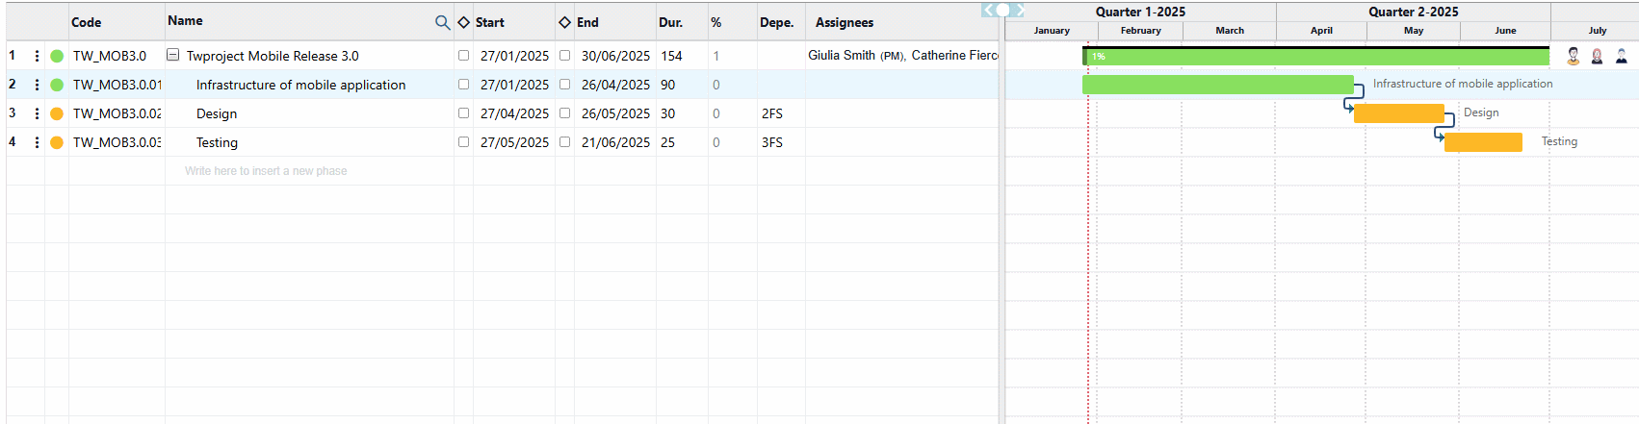Click the Giulia Smith assignee text
Viewport: 1639px width, 424px height.
(x=842, y=56)
